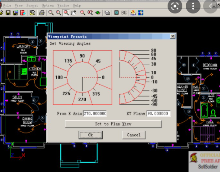Pick the -60 elevation label on arc

click(x=154, y=100)
